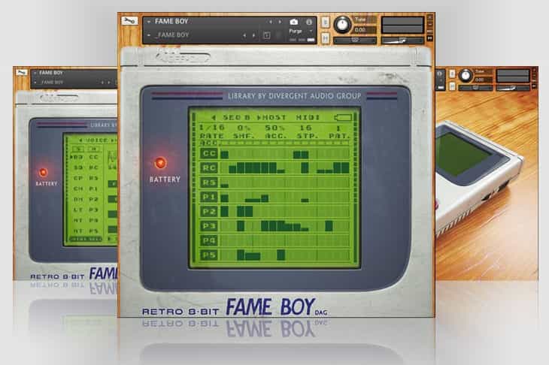Select the CC sequencer row label
This screenshot has height=365, width=549.
(209, 153)
